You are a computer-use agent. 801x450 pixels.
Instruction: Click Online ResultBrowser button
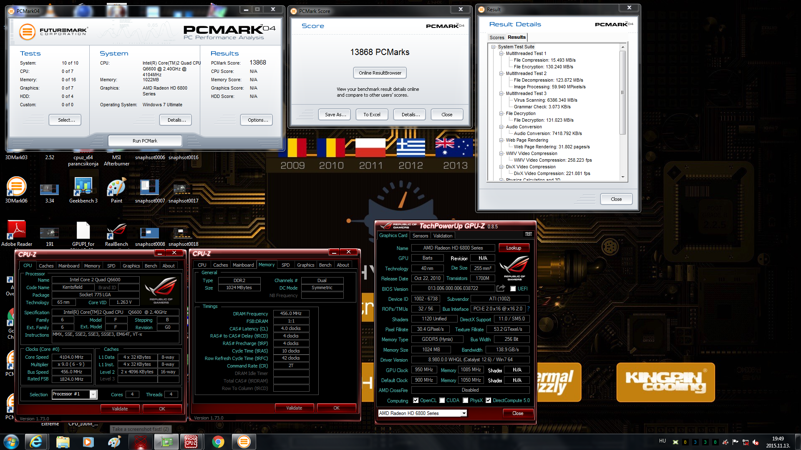[380, 73]
